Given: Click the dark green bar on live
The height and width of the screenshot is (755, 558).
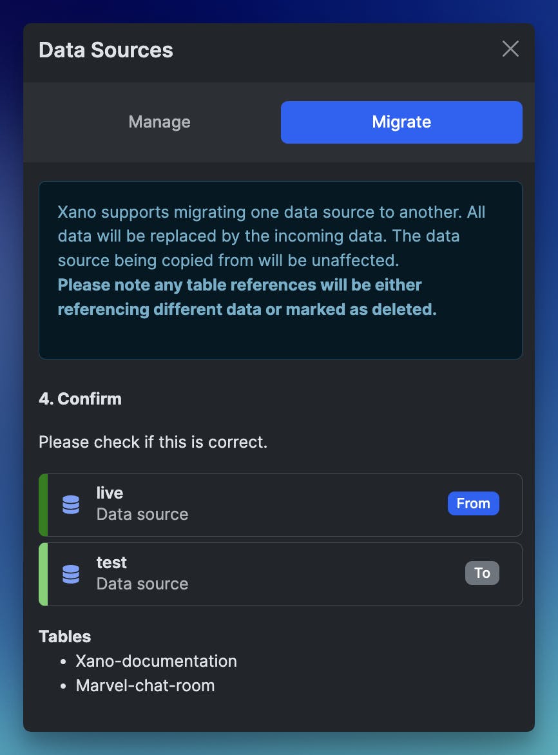Looking at the screenshot, I should pyautogui.click(x=43, y=504).
